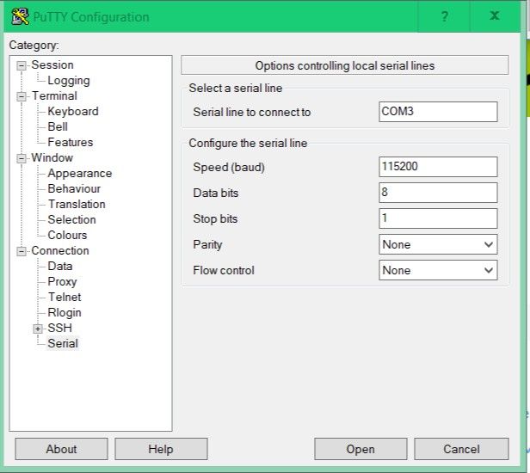Screen dimensions: 530x473
Task: Click the Cancel button
Action: [461, 449]
